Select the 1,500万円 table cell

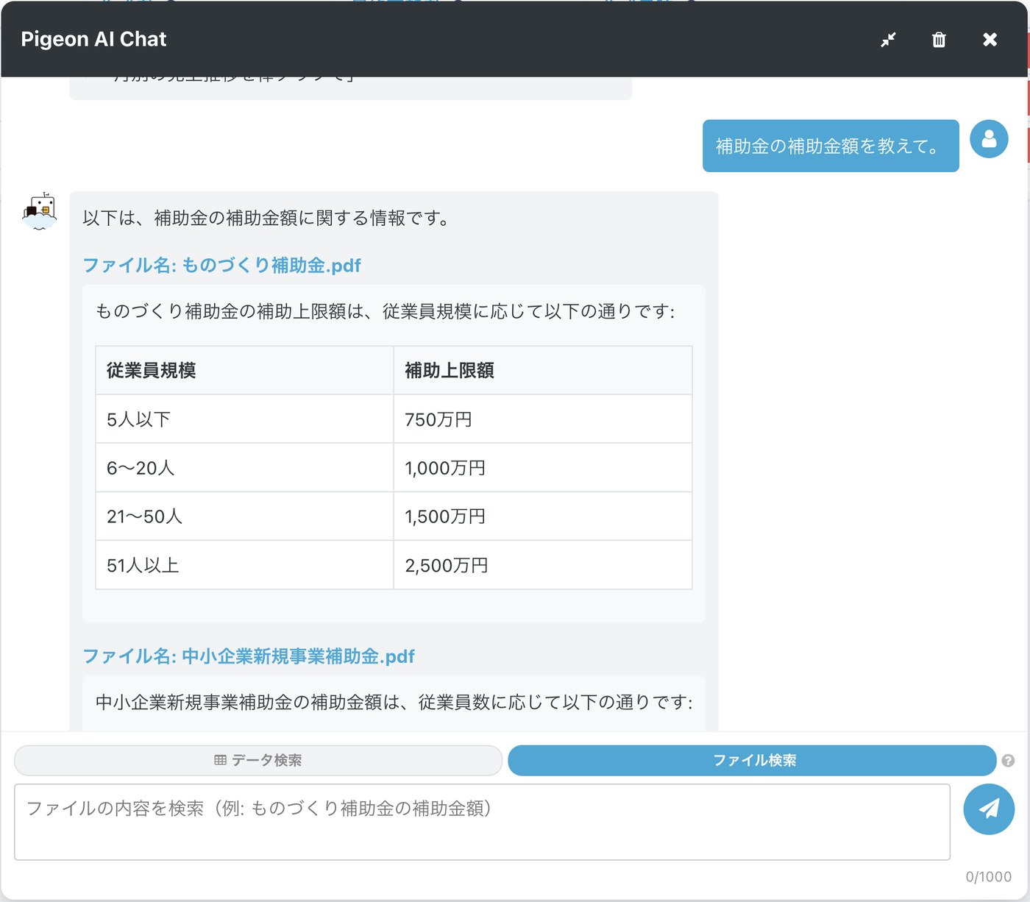[x=543, y=516]
